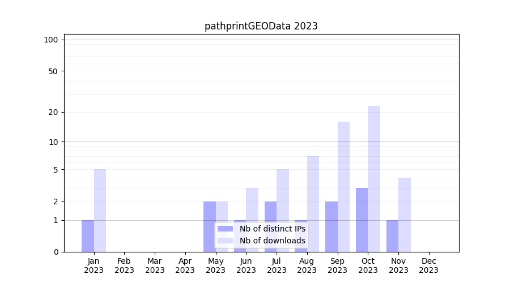The height and width of the screenshot is (283, 510).
Task: Click the 'Feb 2023' x-axis label
Action: pyautogui.click(x=124, y=265)
